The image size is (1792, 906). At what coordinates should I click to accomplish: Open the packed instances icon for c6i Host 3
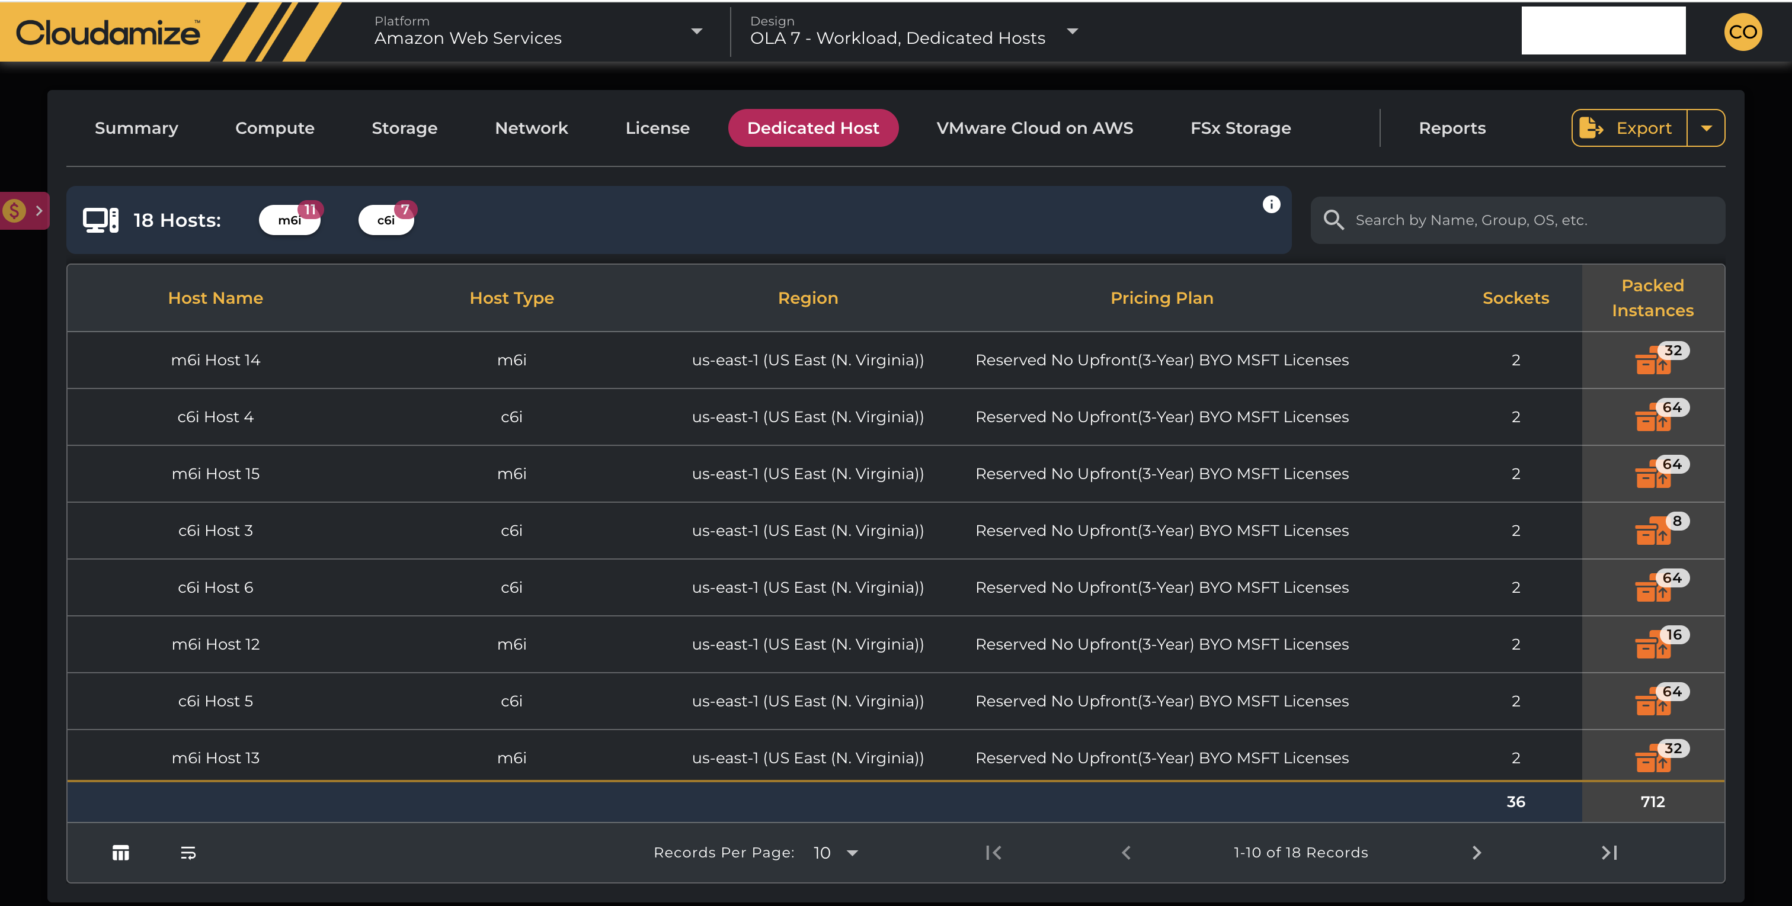[1653, 531]
